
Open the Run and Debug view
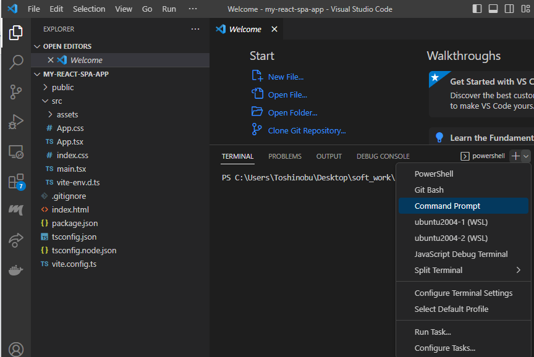[x=15, y=121]
